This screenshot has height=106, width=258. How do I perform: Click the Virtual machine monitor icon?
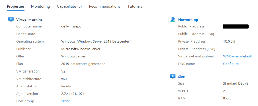pos(11,19)
